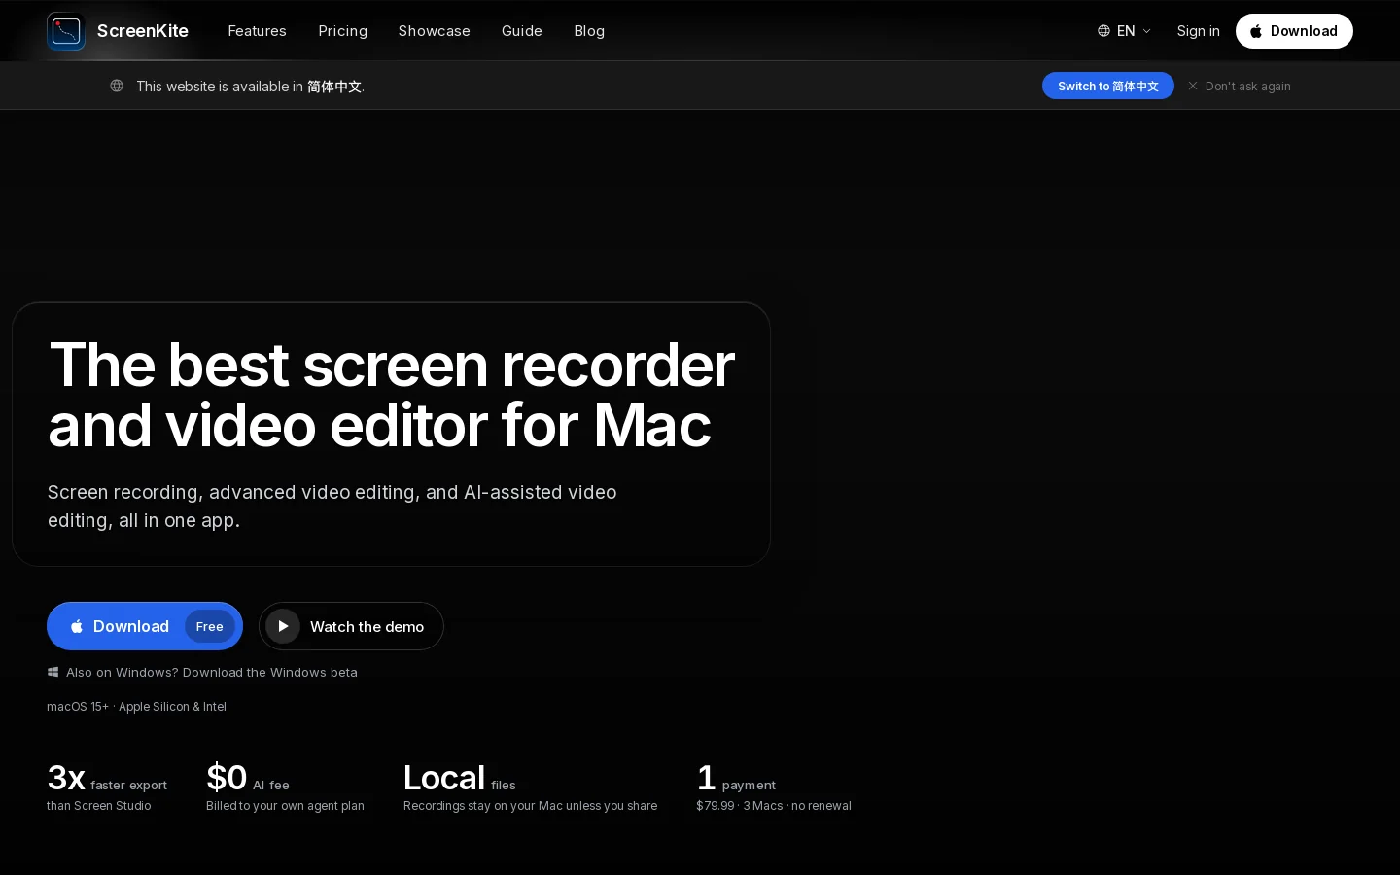
Task: Click the ScreenKite logo icon
Action: (x=66, y=31)
